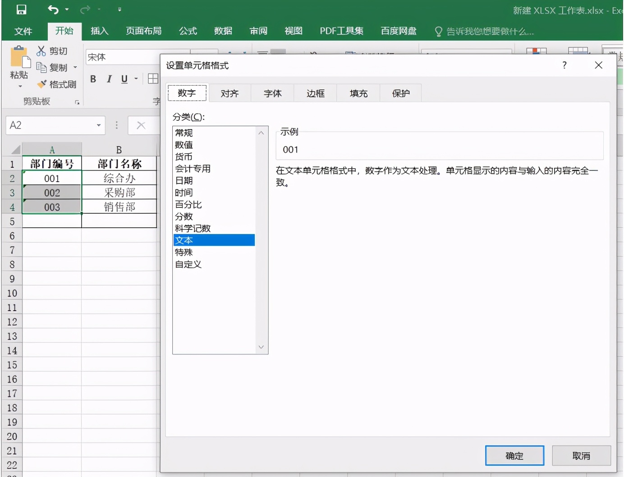Click the Save icon on Quick Access Toolbar
This screenshot has width=624, height=477.
[21, 9]
